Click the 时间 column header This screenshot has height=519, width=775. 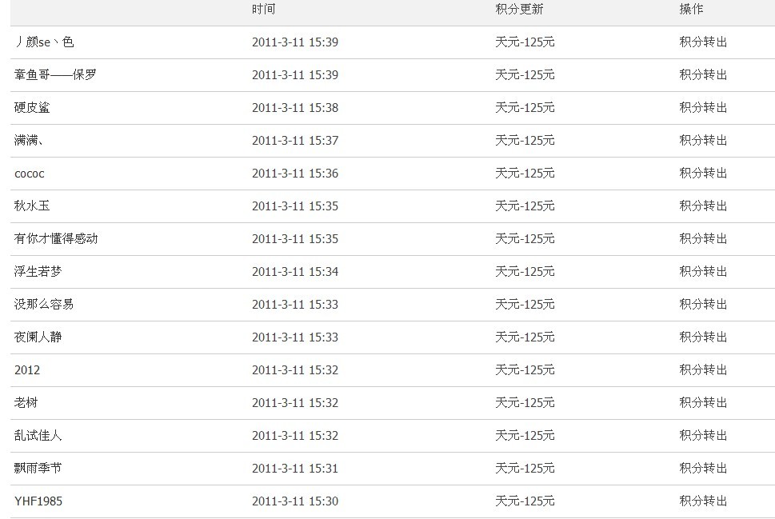coord(263,10)
